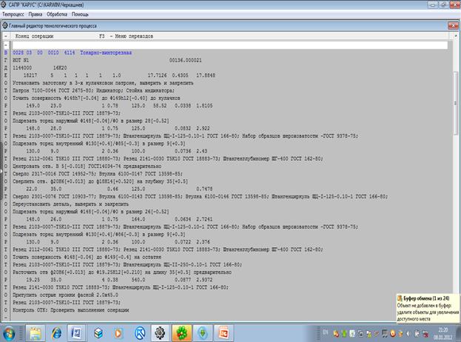Viewport: 461px width, 342px height.
Task: Select row Подрезать торец наружный в размер 26[-0.52]
Action: pyautogui.click(x=91, y=212)
